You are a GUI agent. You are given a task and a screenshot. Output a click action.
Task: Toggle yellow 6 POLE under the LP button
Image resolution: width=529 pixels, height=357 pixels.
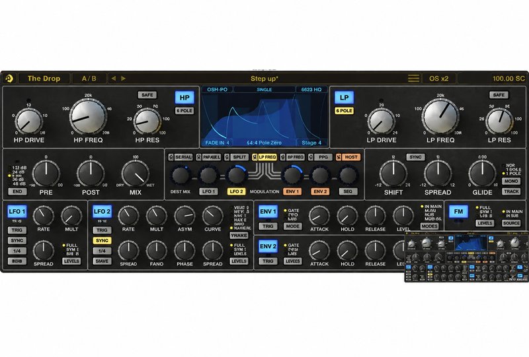(344, 110)
